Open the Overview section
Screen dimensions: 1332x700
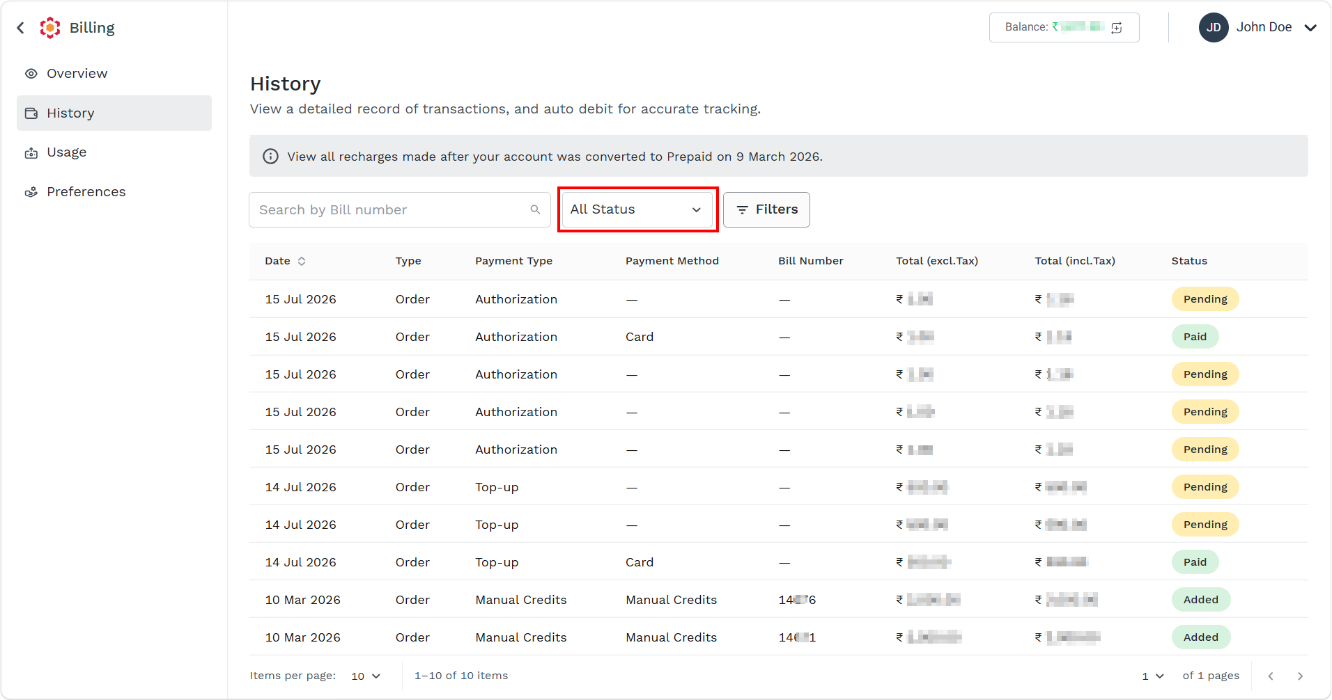point(114,74)
